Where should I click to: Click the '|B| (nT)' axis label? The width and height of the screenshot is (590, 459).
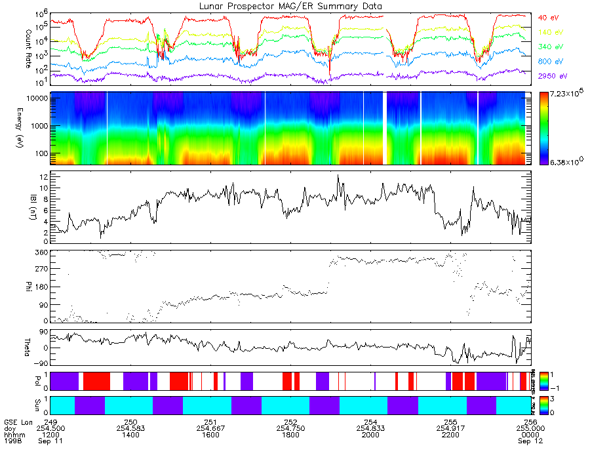coord(33,207)
